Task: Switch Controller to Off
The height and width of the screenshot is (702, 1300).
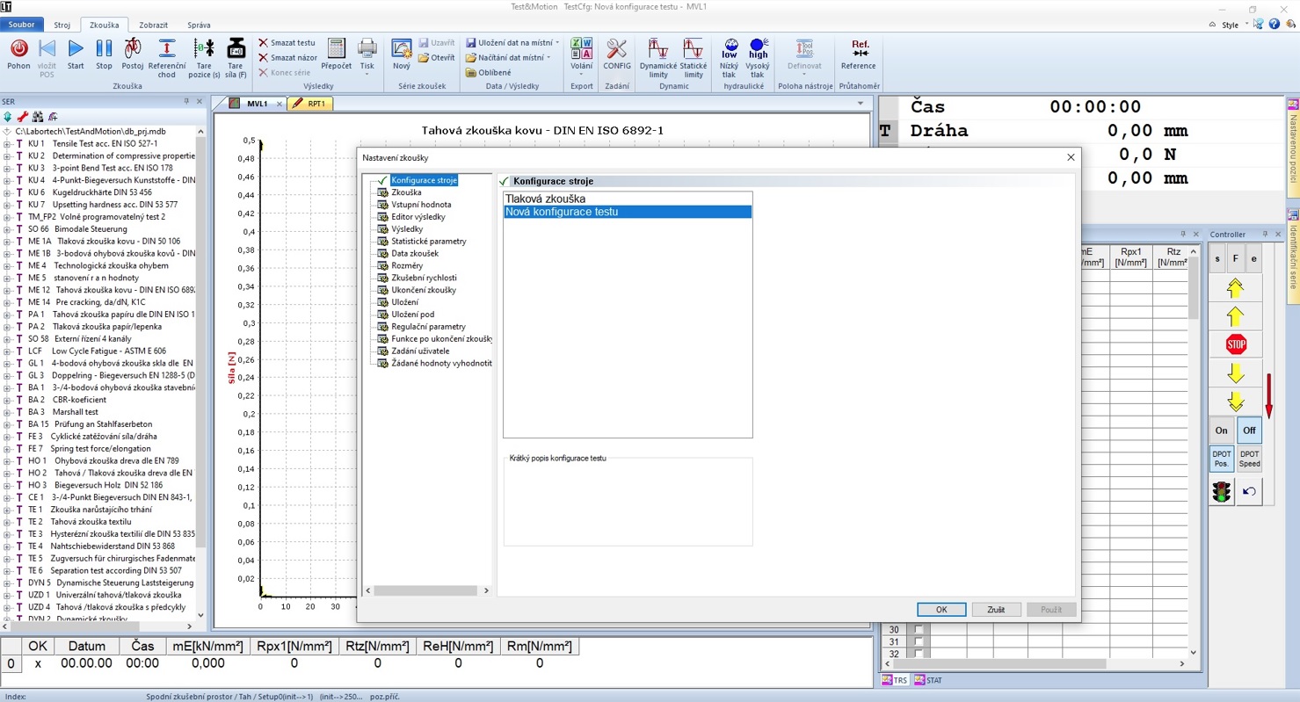Action: (1249, 431)
